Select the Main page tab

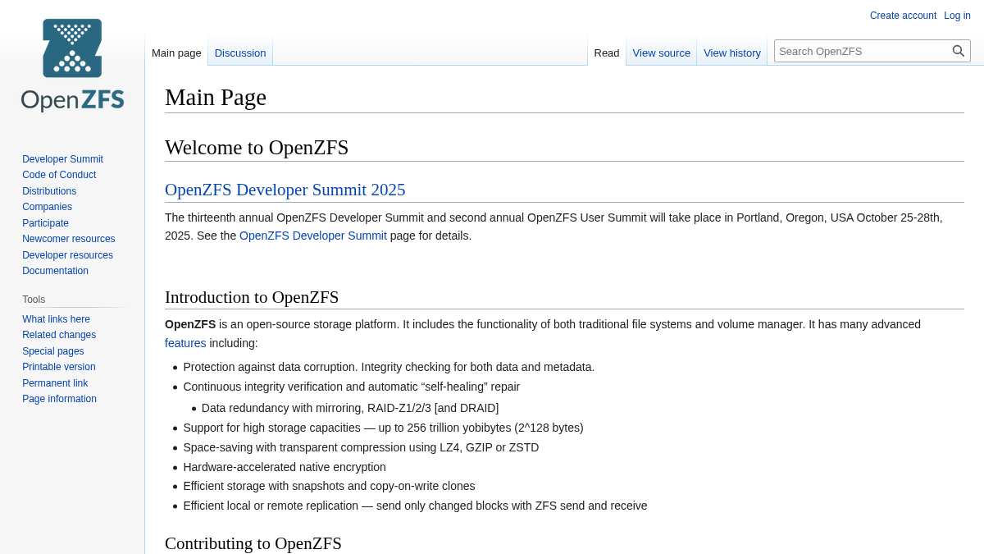[176, 53]
